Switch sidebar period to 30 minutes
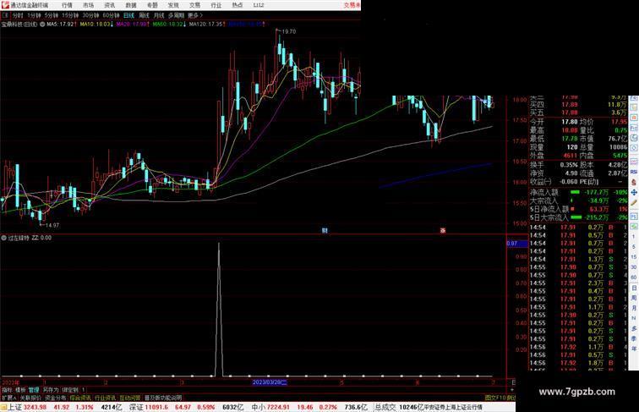This screenshot has width=639, height=412. (x=634, y=267)
